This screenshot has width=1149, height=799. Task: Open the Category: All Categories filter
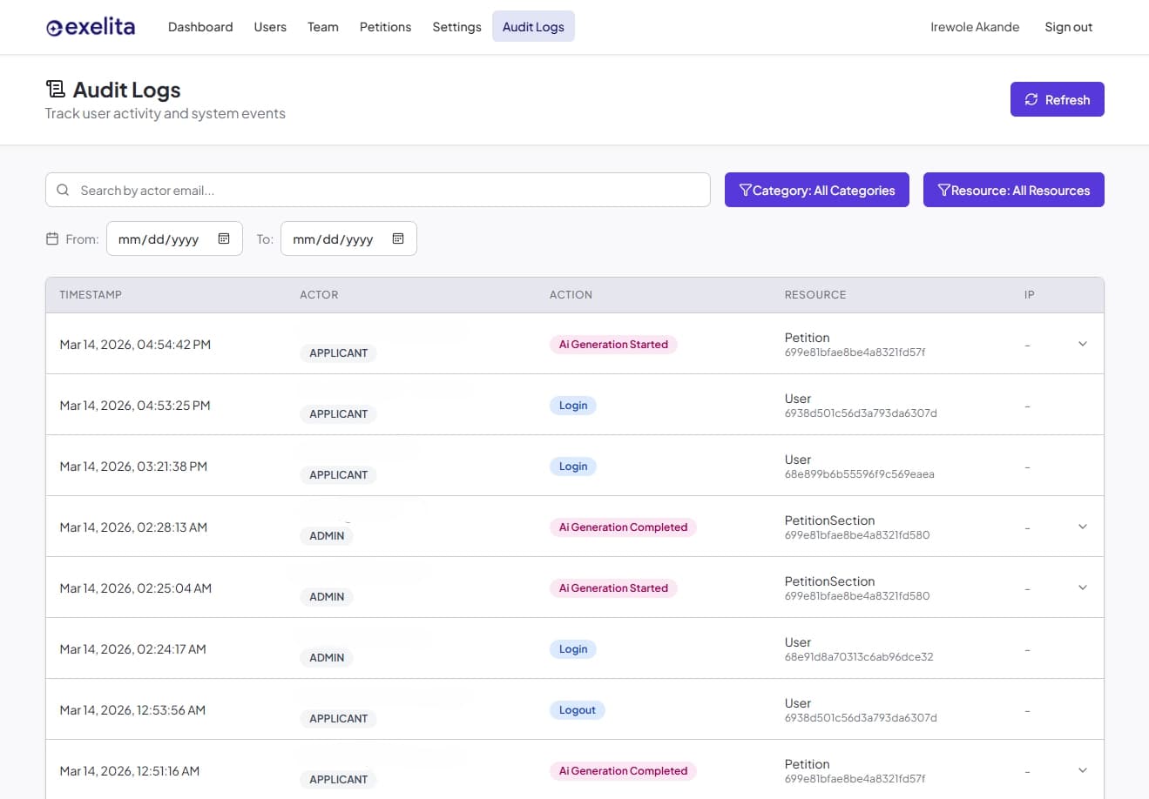(816, 190)
